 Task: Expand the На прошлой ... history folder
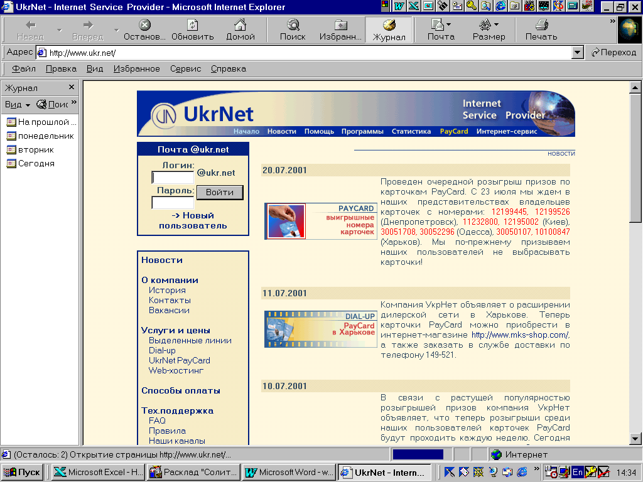[x=41, y=122]
